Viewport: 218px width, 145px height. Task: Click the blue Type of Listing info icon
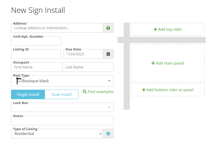click(x=108, y=134)
